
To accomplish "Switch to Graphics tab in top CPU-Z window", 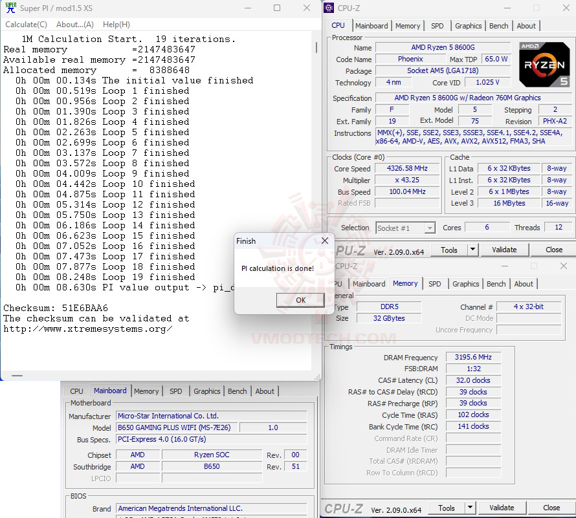I will click(x=468, y=26).
